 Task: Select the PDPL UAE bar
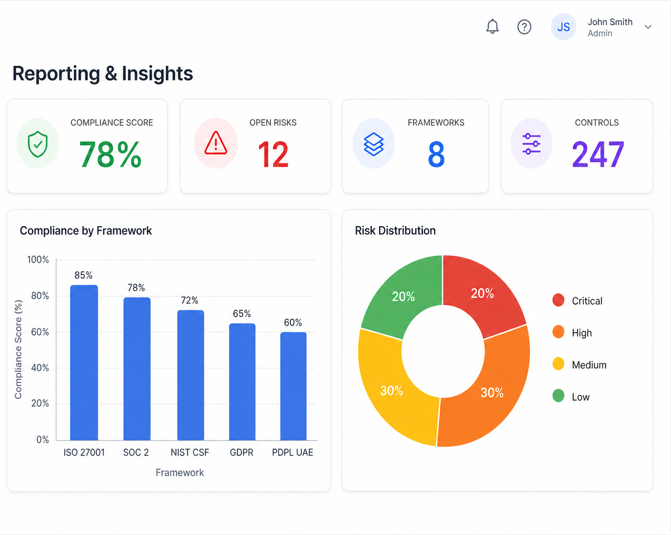coord(293,386)
